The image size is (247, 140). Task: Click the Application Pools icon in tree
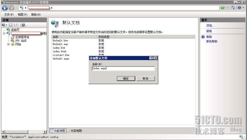point(13,37)
